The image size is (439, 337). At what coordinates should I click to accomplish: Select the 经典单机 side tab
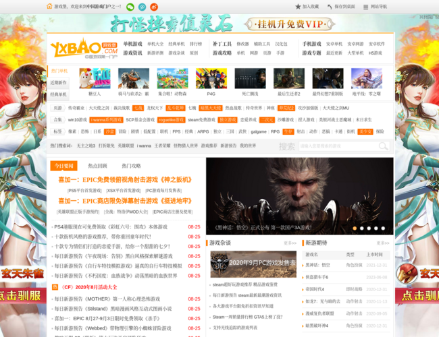coord(59,94)
